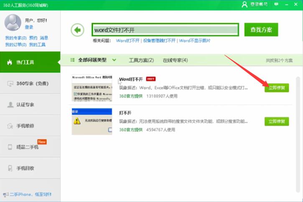Select 热门工具 in sidebar
Viewport: 303px width, 202px height.
point(30,62)
